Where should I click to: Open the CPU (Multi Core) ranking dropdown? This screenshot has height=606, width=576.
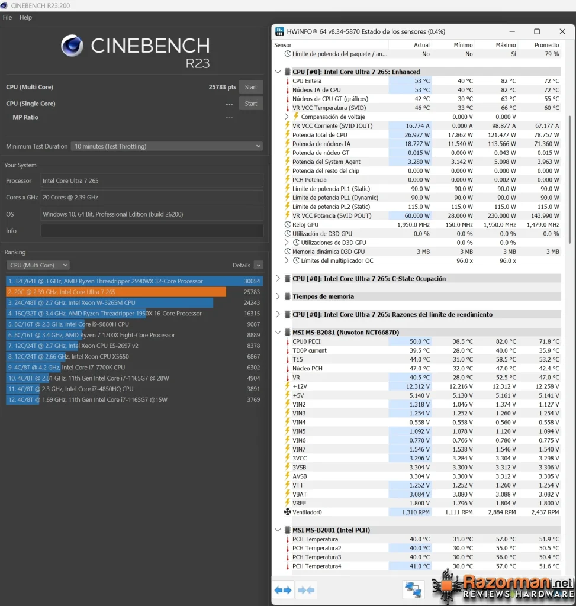point(38,265)
